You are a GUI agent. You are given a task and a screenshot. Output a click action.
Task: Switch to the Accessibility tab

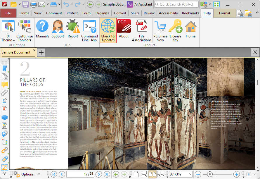pyautogui.click(x=168, y=13)
